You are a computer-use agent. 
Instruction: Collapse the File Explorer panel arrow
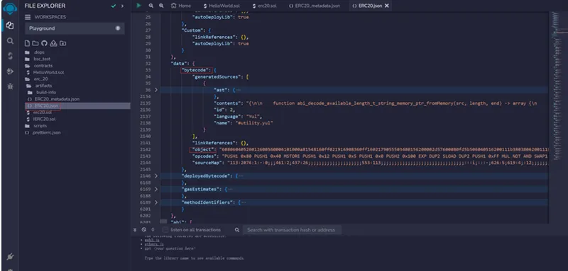point(122,6)
